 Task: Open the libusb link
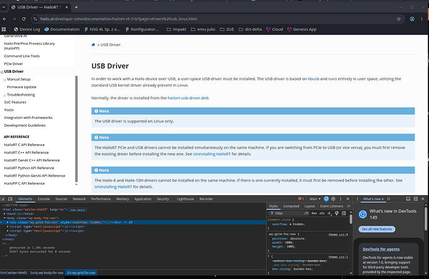tap(313, 79)
